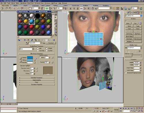Click the Undo arrow in main toolbar
This screenshot has height=113, width=144.
pos(7,8)
